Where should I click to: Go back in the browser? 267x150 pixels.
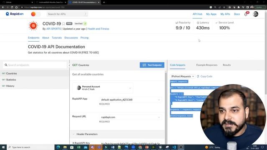3,7
